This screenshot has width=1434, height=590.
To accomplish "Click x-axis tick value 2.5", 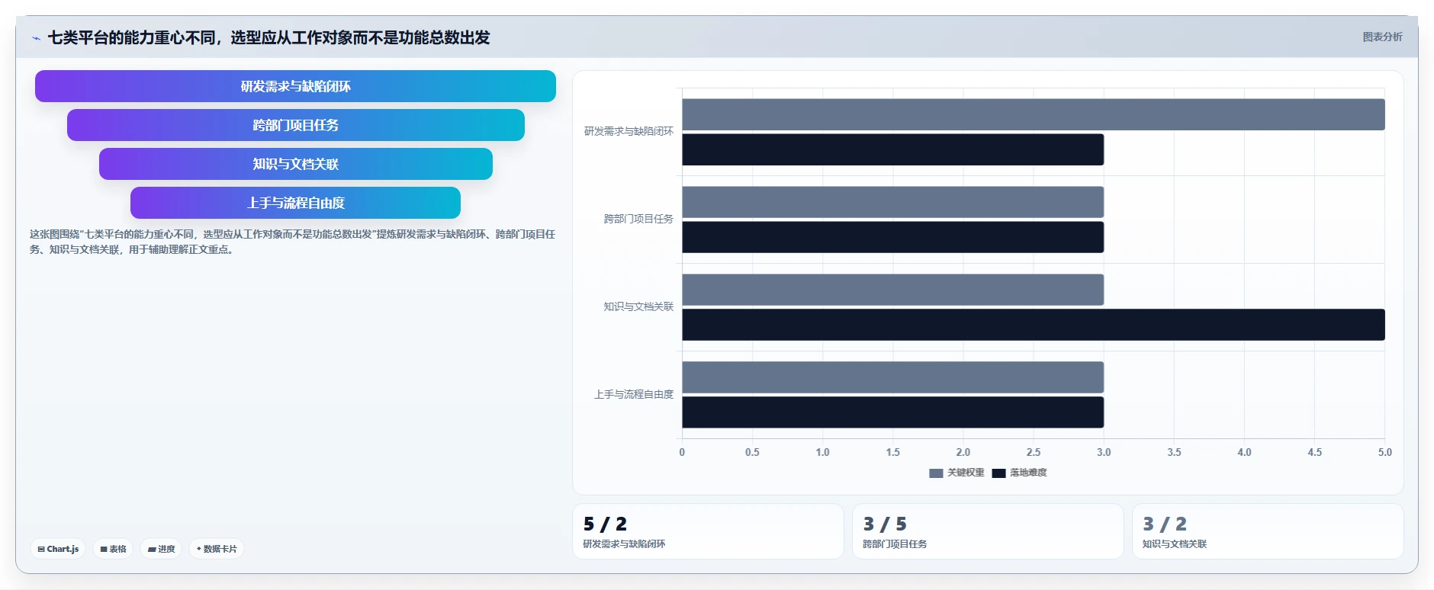I will pyautogui.click(x=1034, y=452).
